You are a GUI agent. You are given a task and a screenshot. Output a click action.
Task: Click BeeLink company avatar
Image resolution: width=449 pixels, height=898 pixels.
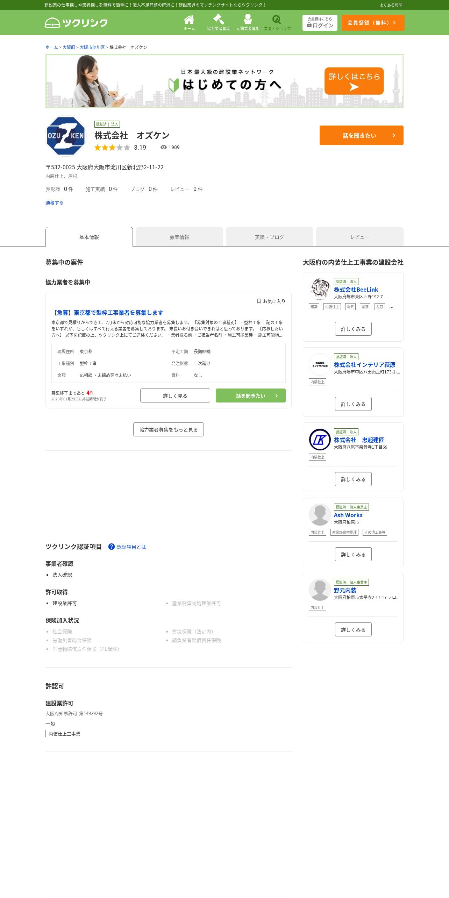click(x=320, y=289)
